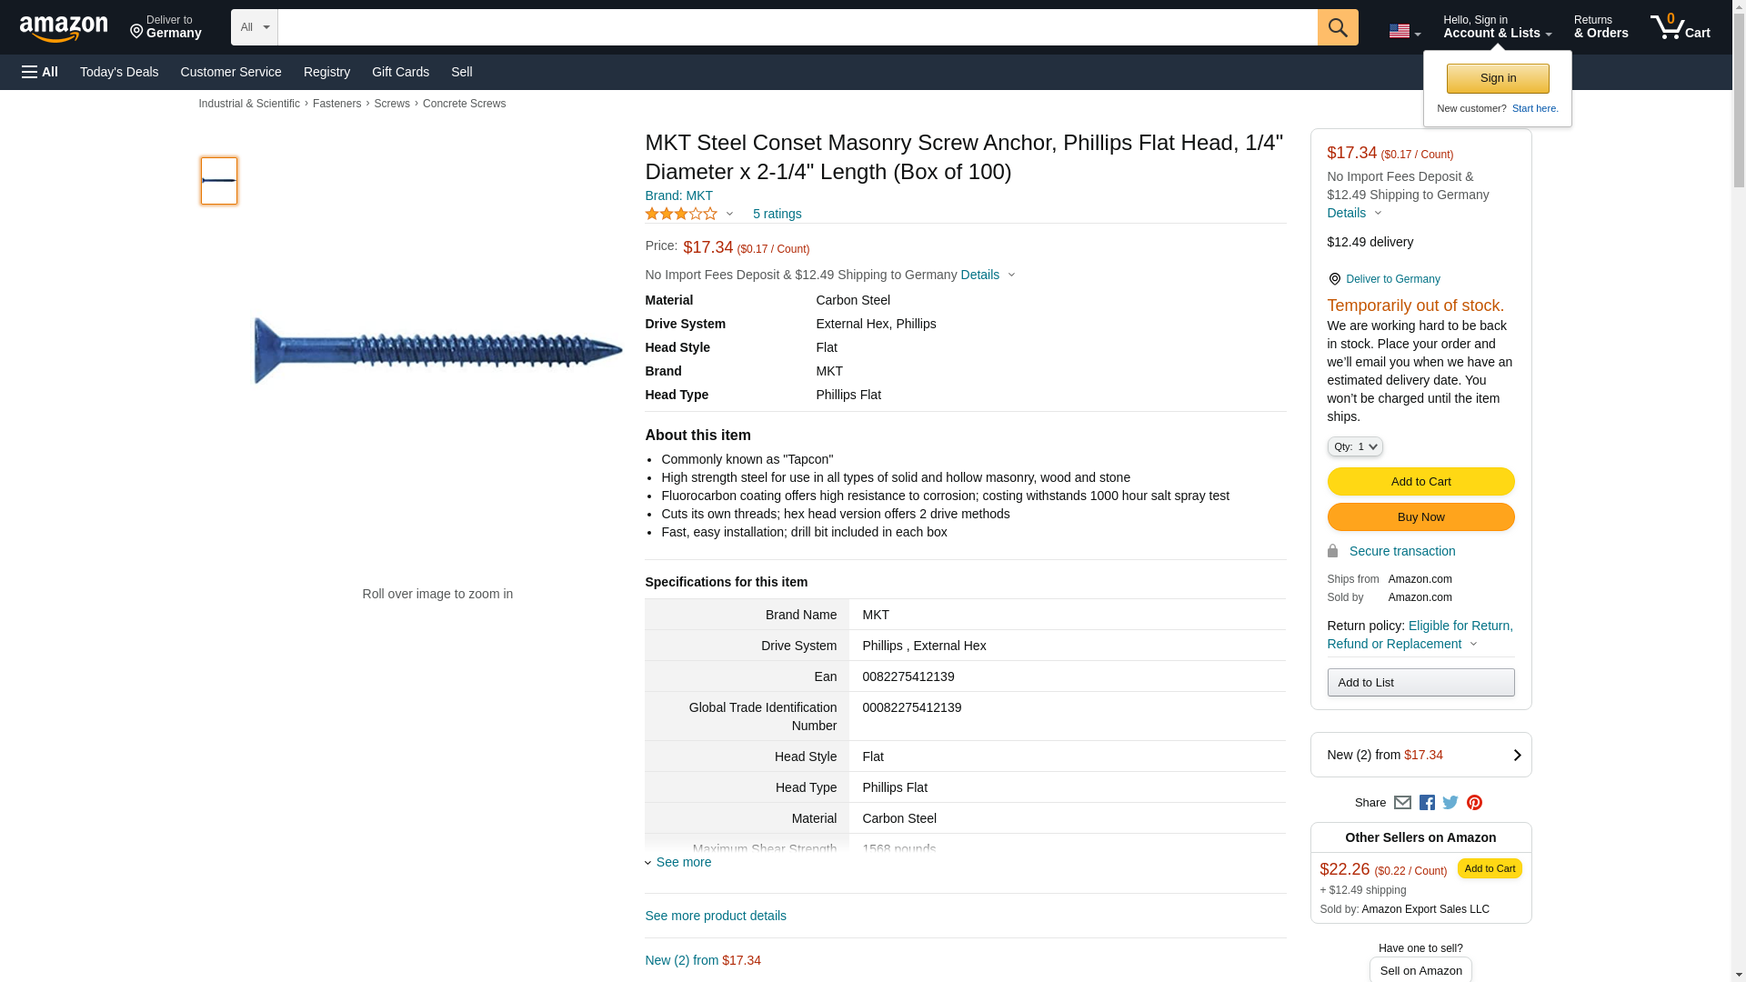Click the yellow Add to Cart button
The height and width of the screenshot is (982, 1746).
[1420, 482]
